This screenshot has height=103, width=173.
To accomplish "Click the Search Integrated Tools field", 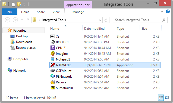I will pos(140,20).
